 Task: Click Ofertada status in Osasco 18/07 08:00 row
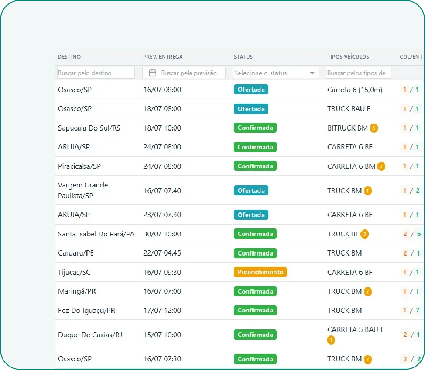(251, 109)
